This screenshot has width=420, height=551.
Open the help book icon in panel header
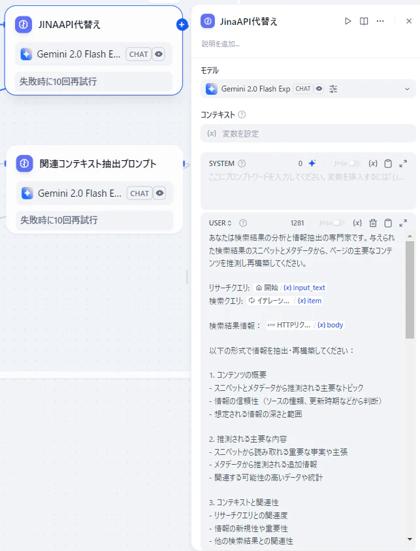[x=364, y=22]
